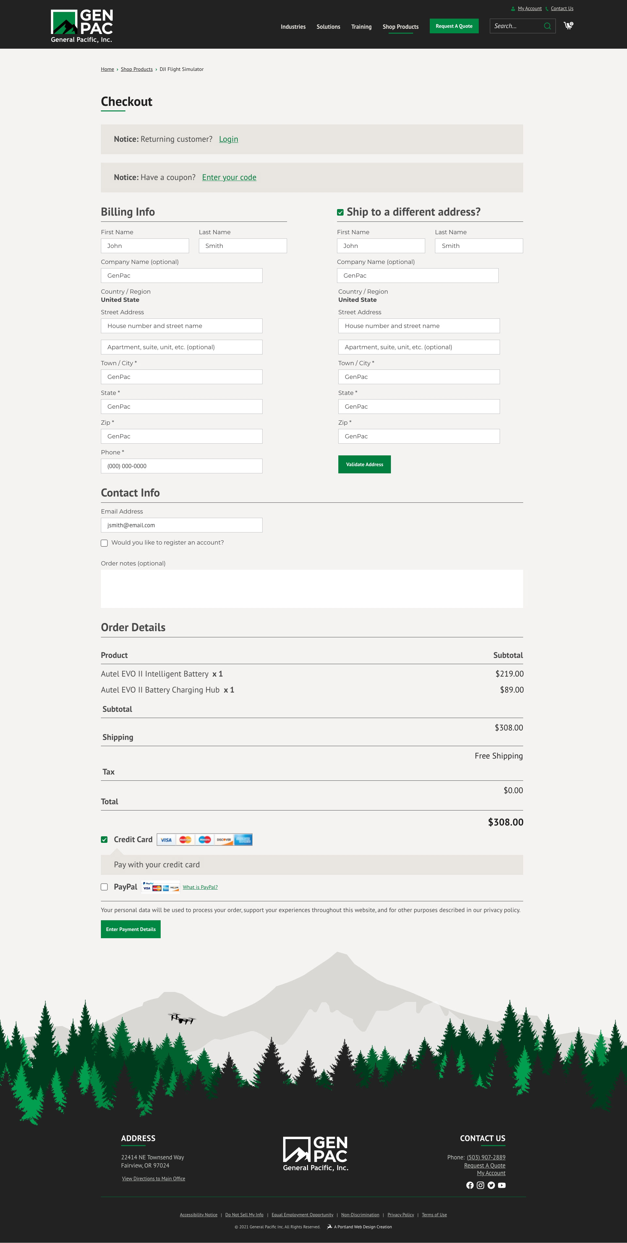Select the PayPal payment option
This screenshot has height=1243, width=627.
point(104,887)
